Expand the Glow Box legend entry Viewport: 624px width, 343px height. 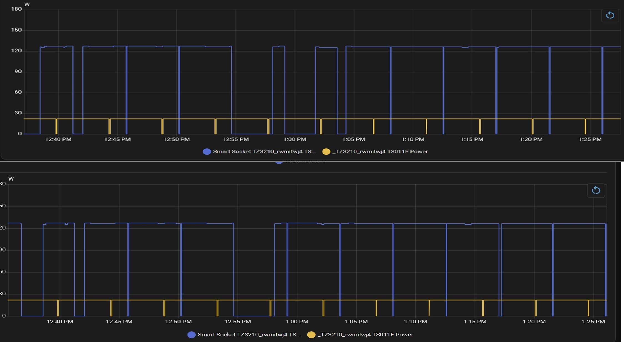coord(305,161)
